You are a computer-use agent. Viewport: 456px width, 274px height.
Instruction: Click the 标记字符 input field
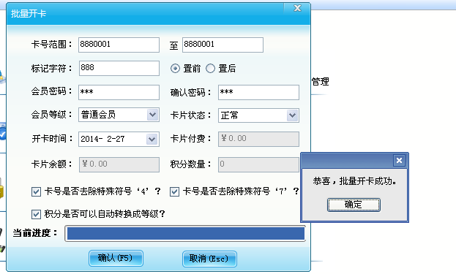coord(119,68)
